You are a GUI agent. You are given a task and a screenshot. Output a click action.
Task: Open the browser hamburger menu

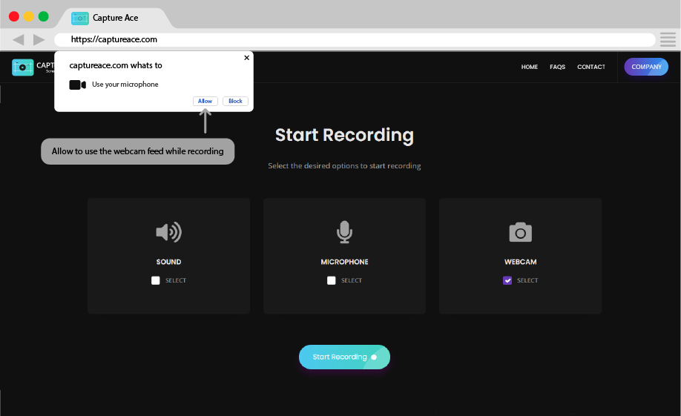[668, 39]
